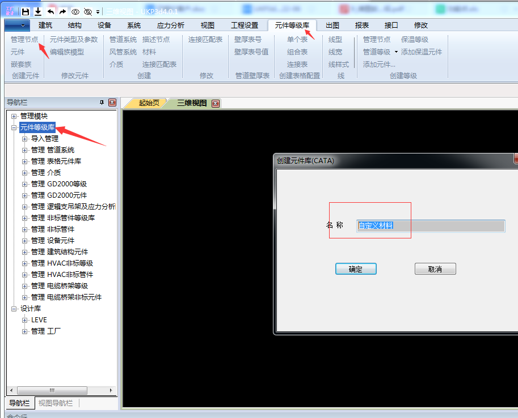Click the Undo arrow icon
The height and width of the screenshot is (418, 518).
tap(50, 11)
